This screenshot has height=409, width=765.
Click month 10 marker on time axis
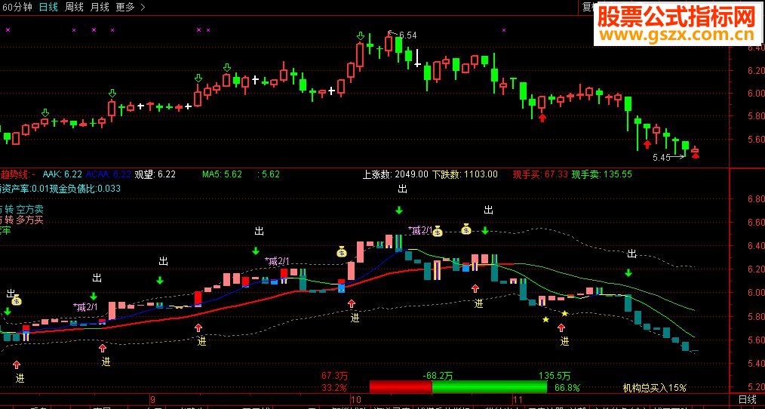click(x=355, y=399)
